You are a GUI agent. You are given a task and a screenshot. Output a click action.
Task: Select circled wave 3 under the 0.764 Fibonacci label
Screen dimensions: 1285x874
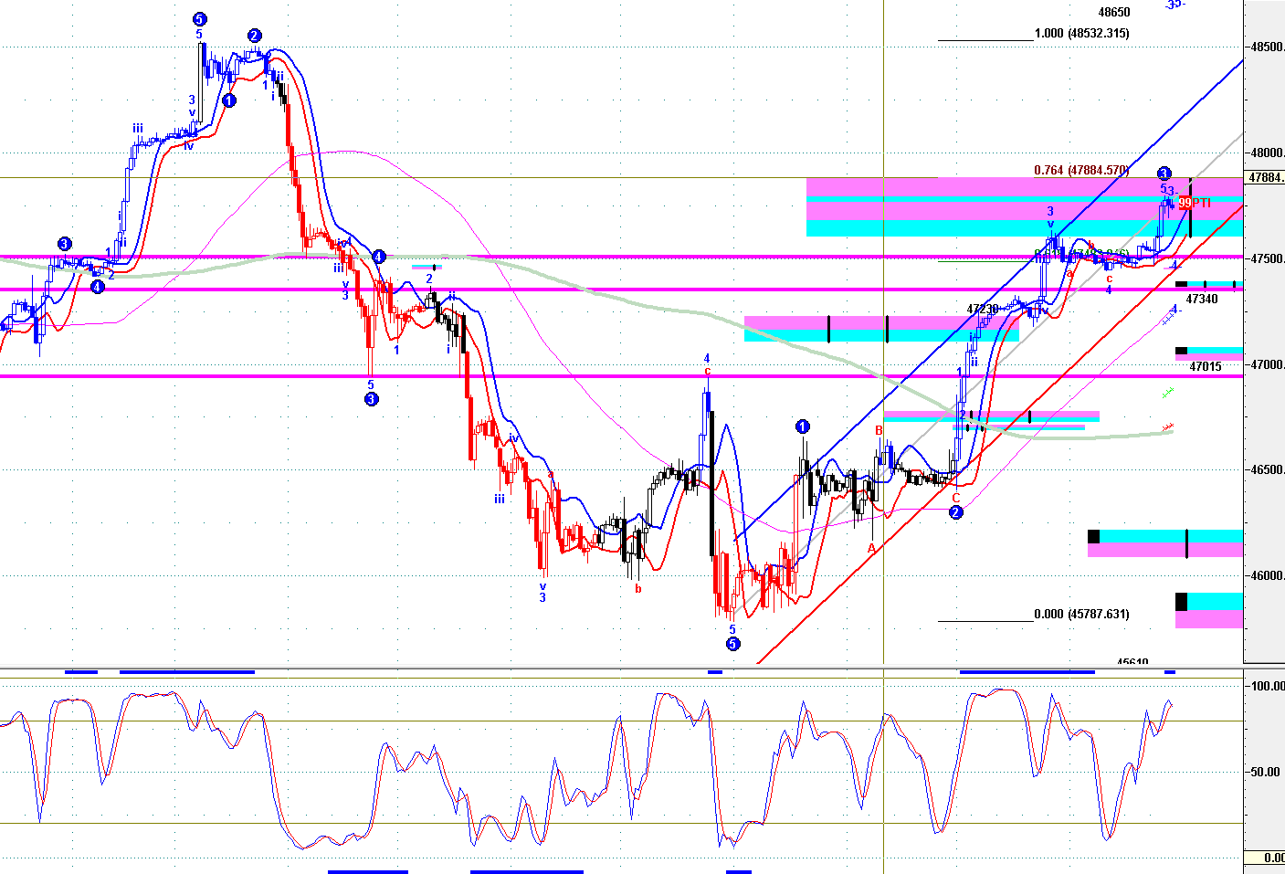click(x=1164, y=174)
